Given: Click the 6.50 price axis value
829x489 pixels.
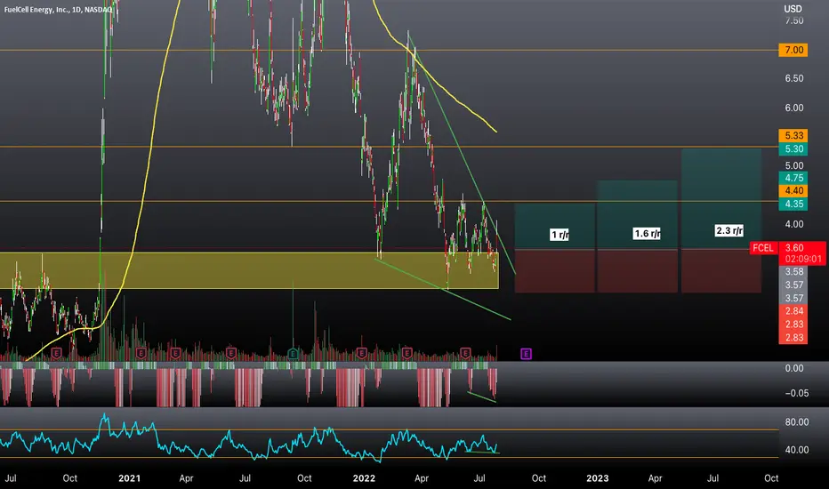Looking at the screenshot, I should [x=794, y=78].
